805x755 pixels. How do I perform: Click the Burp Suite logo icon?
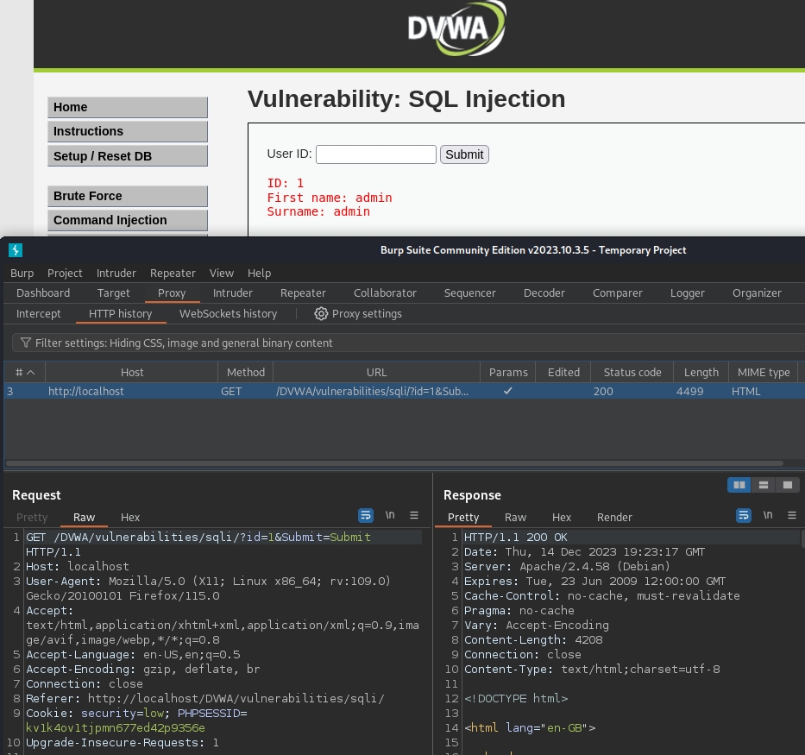click(16, 250)
